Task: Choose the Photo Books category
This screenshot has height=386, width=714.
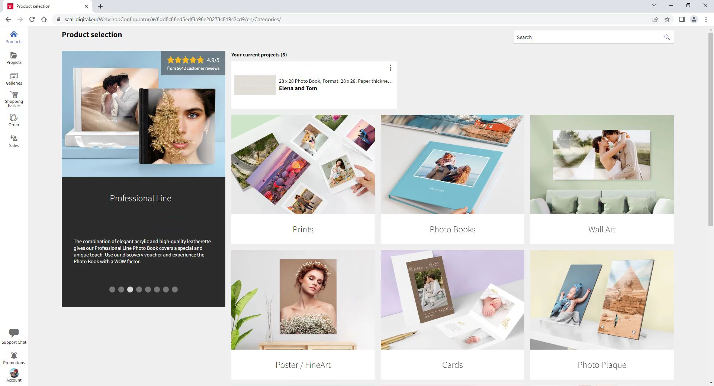Action: pos(452,179)
